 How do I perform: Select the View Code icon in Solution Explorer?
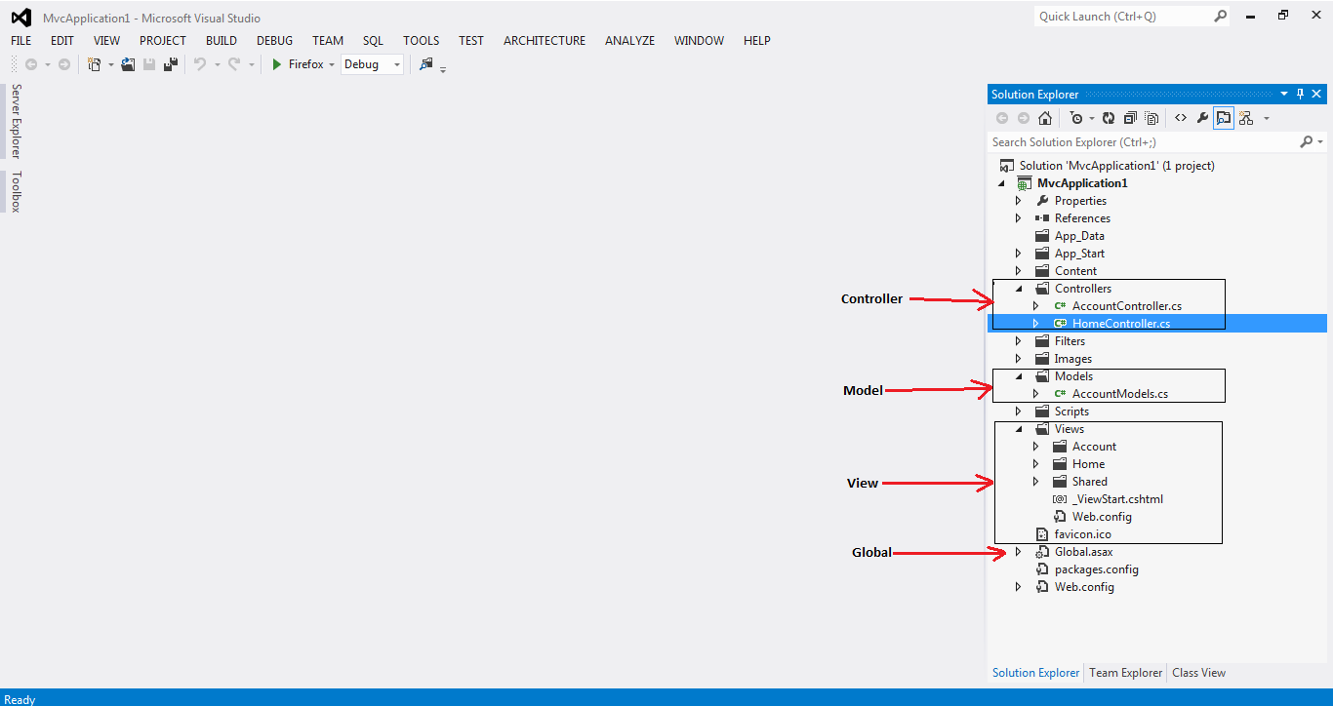coord(1179,117)
